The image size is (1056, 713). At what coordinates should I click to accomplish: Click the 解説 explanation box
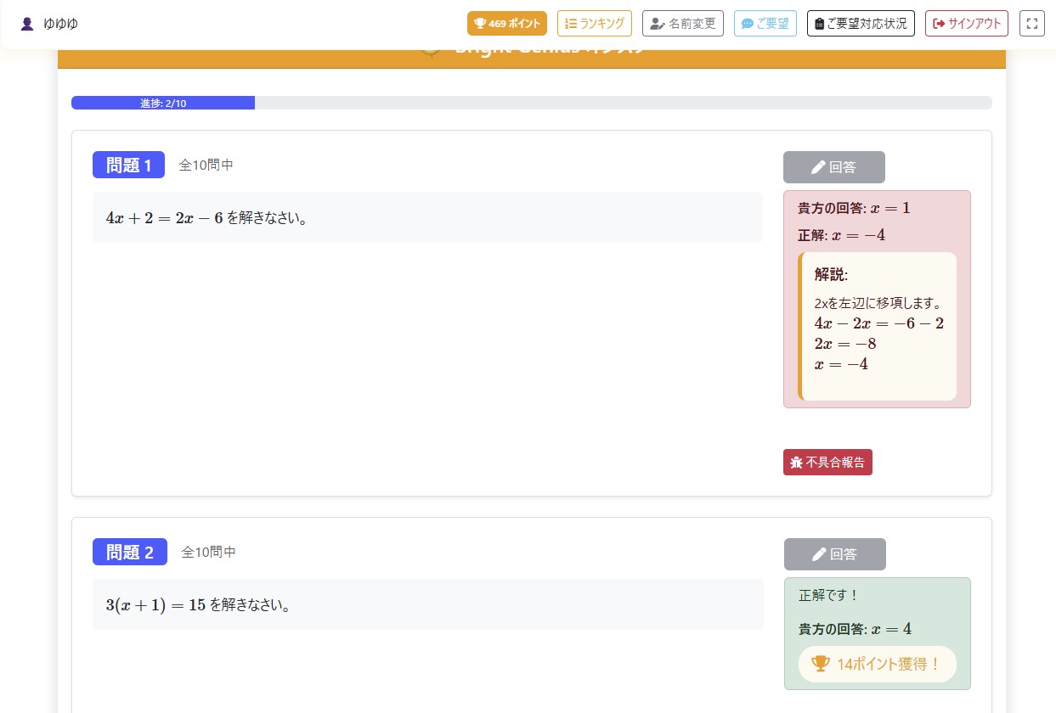pyautogui.click(x=878, y=326)
